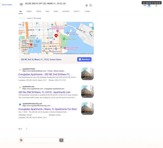Viewport: 163px width, 148px height.
Task: Open the Apartment Finder result building thumbnail
Action: click(x=87, y=74)
